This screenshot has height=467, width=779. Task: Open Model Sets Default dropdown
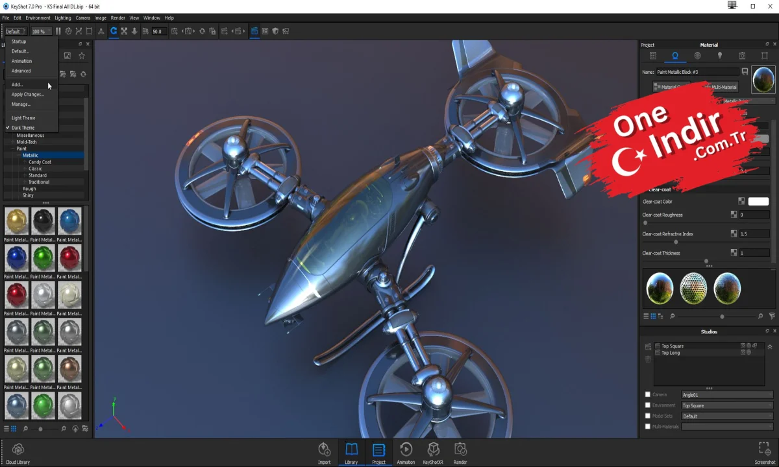[727, 416]
